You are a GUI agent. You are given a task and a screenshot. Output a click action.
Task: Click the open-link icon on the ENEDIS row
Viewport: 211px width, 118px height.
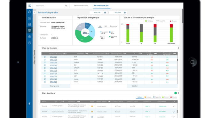click(45, 68)
